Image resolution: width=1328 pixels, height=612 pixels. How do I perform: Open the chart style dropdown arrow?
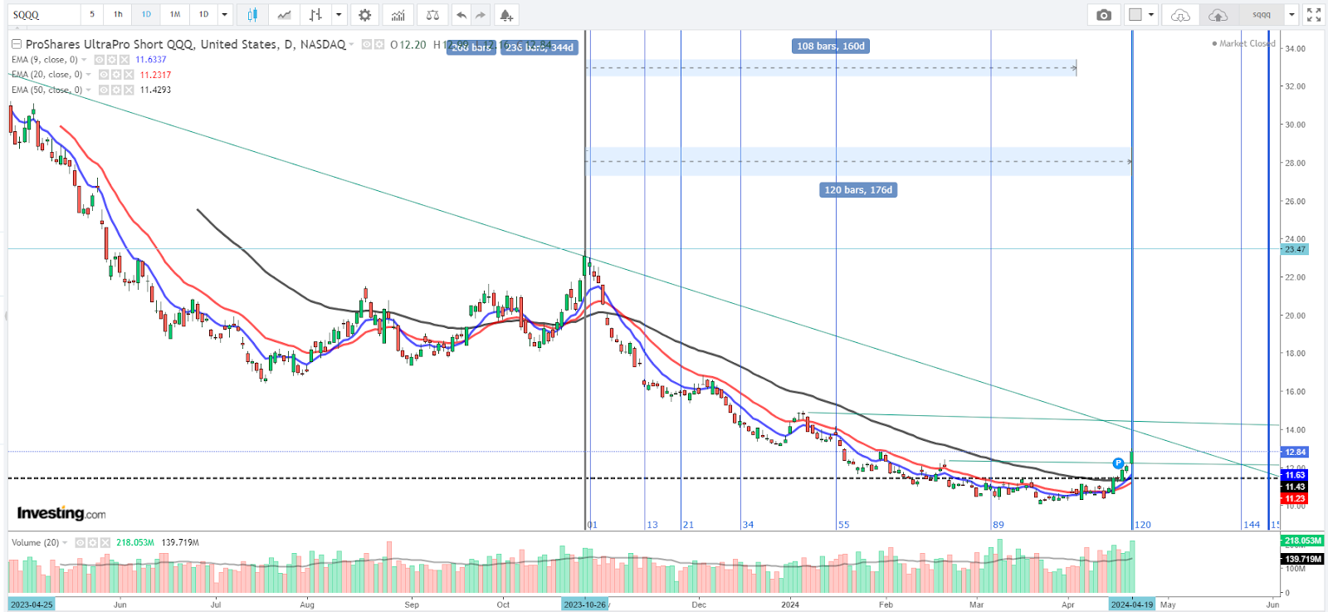coord(339,15)
